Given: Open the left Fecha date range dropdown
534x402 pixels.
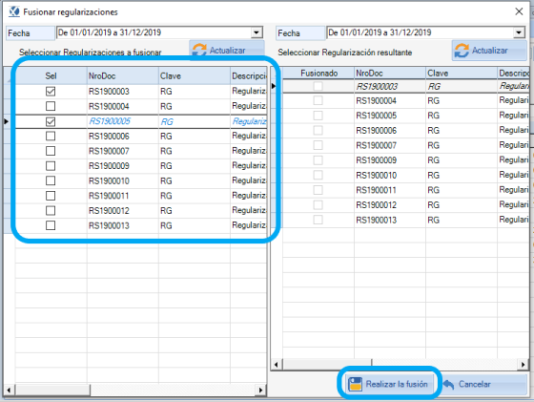Looking at the screenshot, I should coord(257,32).
